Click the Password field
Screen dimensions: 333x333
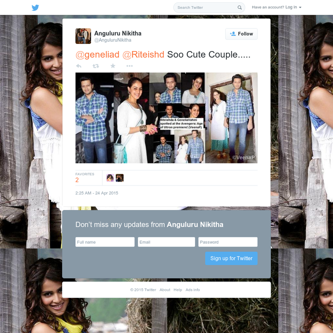tap(228, 242)
